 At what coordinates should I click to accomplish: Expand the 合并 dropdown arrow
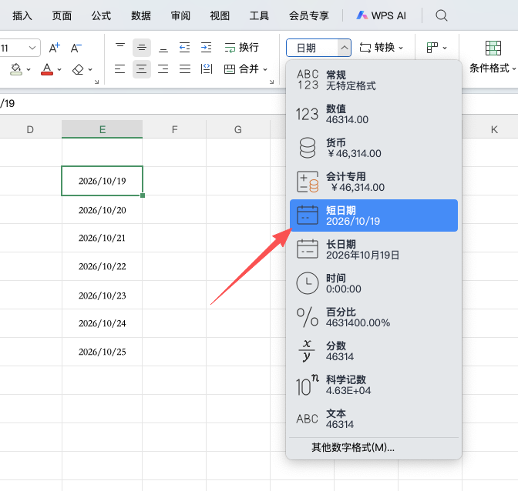265,69
